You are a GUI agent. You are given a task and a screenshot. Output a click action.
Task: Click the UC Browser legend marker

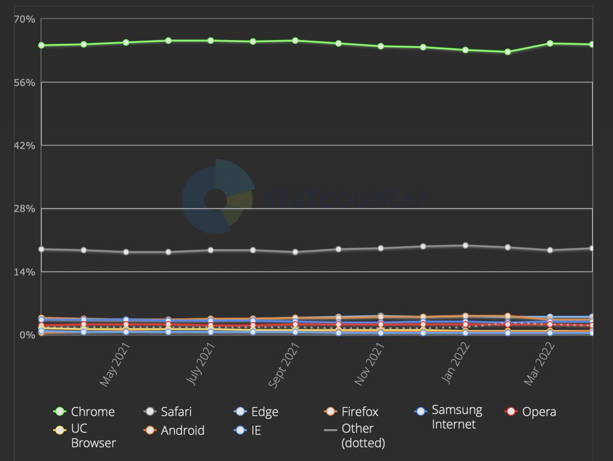(x=60, y=430)
